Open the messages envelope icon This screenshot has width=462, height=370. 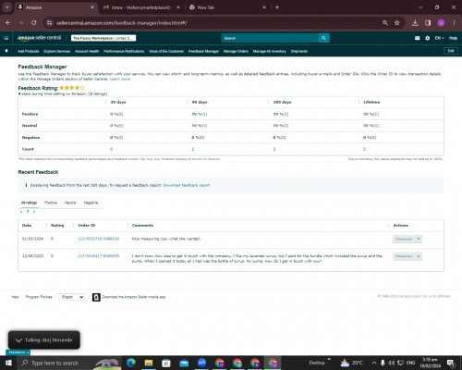click(417, 38)
